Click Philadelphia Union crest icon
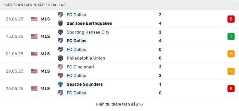The image size is (239, 111). click(x=60, y=58)
